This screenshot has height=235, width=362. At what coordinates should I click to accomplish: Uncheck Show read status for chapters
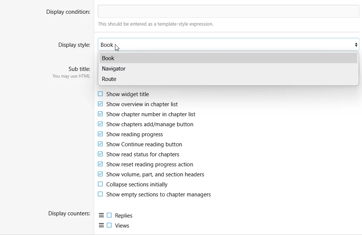coord(100,154)
